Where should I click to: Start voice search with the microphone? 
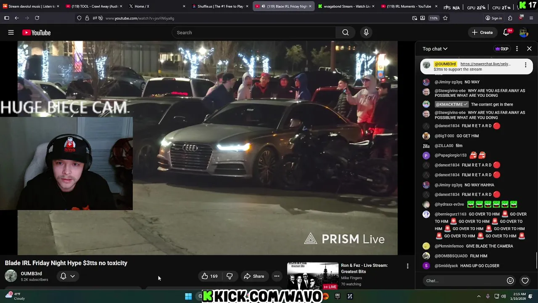click(x=366, y=32)
